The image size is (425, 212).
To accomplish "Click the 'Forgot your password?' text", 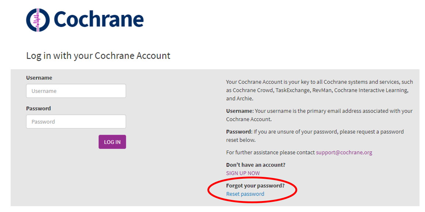I will tap(255, 186).
